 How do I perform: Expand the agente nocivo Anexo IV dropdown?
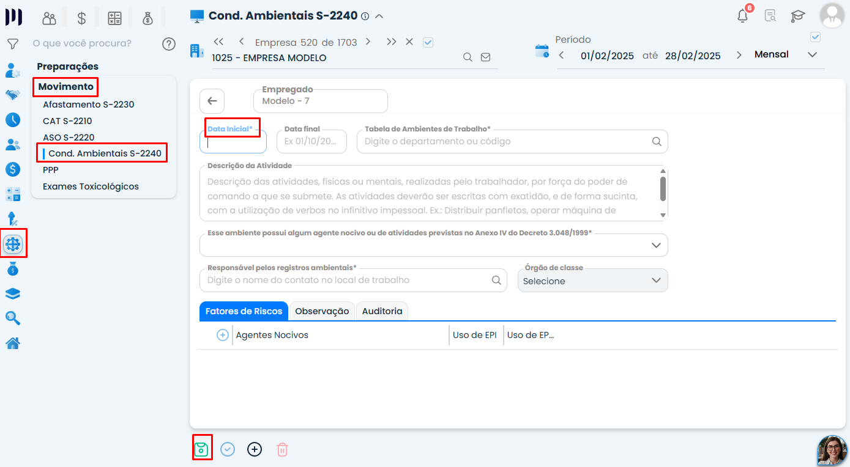coord(434,245)
